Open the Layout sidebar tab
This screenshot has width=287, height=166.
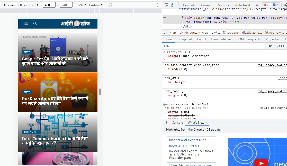202,39
